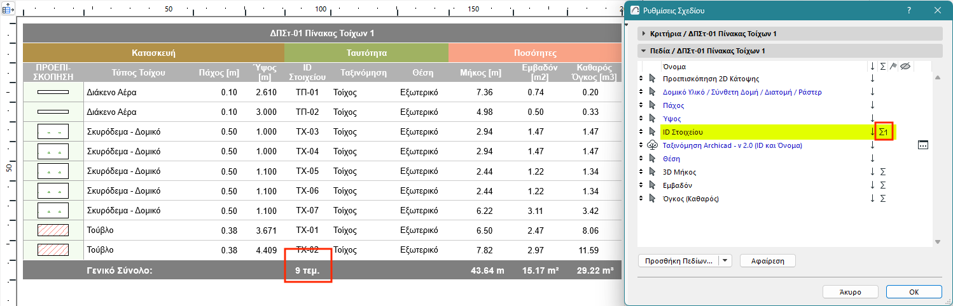Click the help question mark in title bar

(x=910, y=11)
